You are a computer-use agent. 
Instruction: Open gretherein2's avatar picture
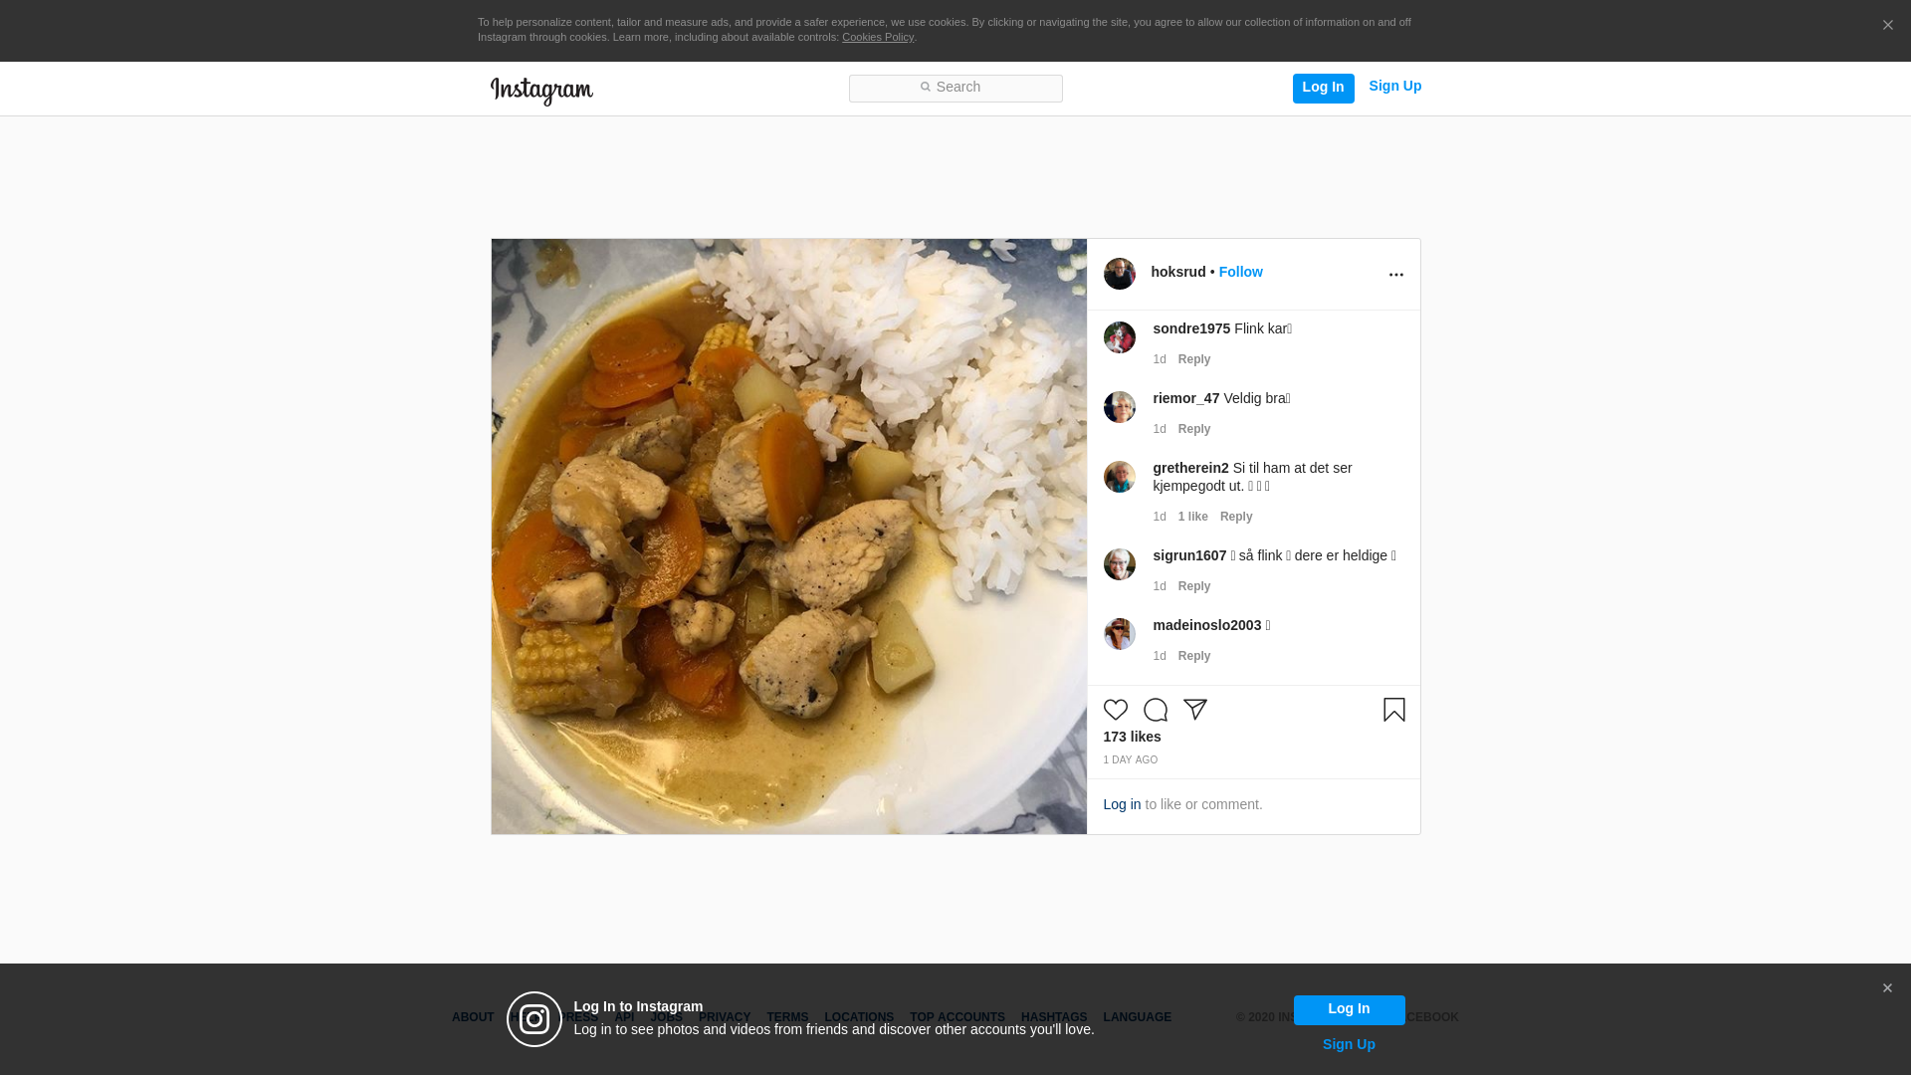[1120, 477]
